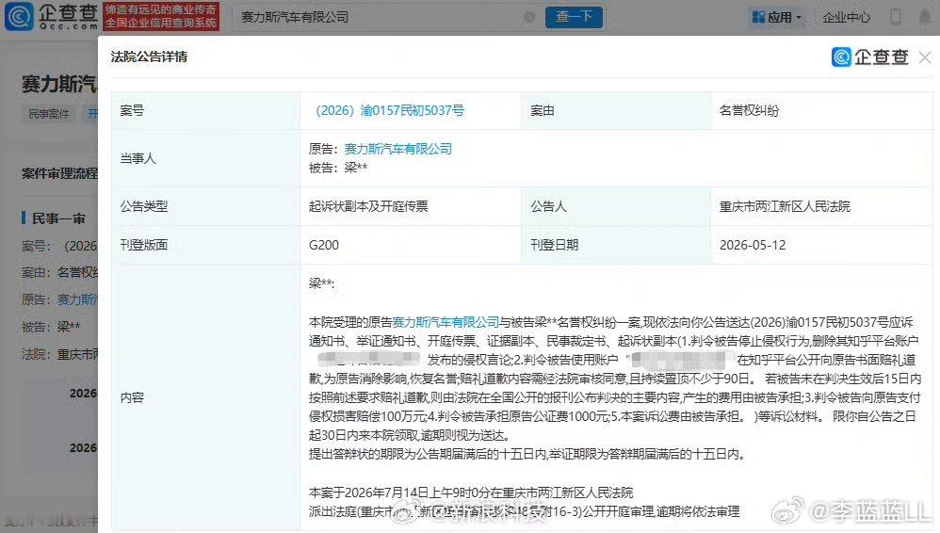Image resolution: width=940 pixels, height=533 pixels.
Task: Click the notification bell icon
Action: click(x=925, y=17)
